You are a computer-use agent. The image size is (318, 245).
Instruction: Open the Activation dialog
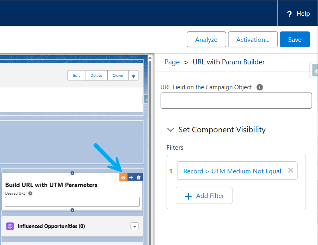pos(253,39)
